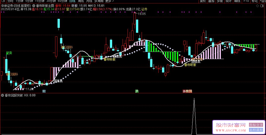Click the 名师课程 banner button
This screenshot has height=135, width=266.
click(256, 130)
